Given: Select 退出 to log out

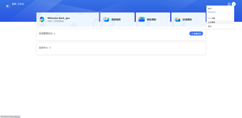Looking at the screenshot, I should 220,27.
